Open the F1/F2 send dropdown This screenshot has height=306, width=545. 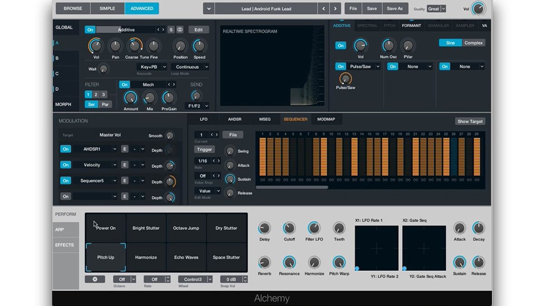click(x=198, y=106)
